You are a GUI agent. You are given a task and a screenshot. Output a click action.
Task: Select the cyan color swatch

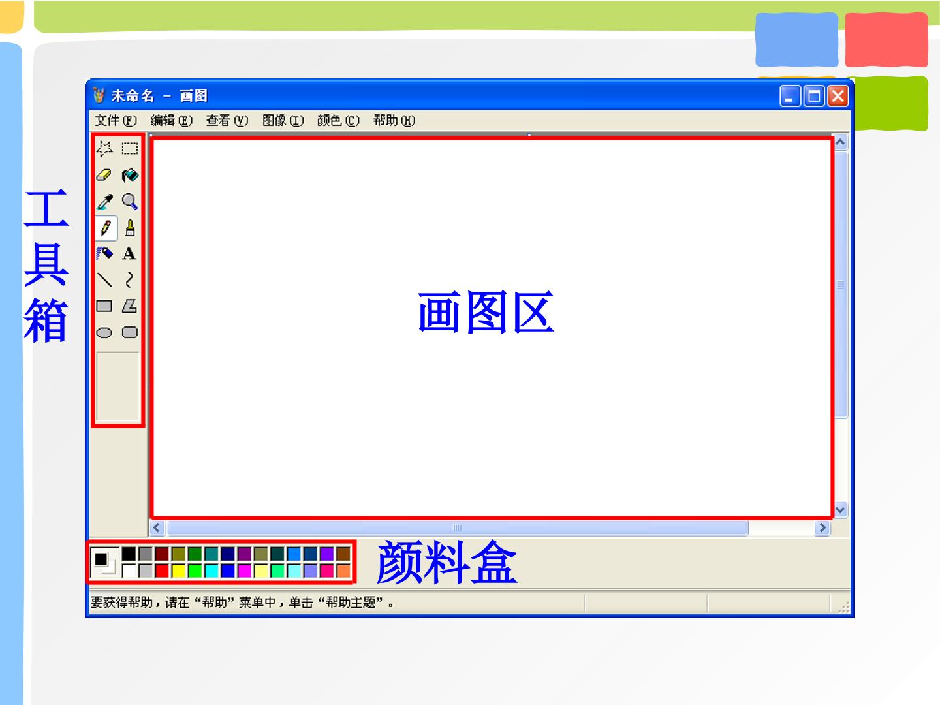[211, 571]
